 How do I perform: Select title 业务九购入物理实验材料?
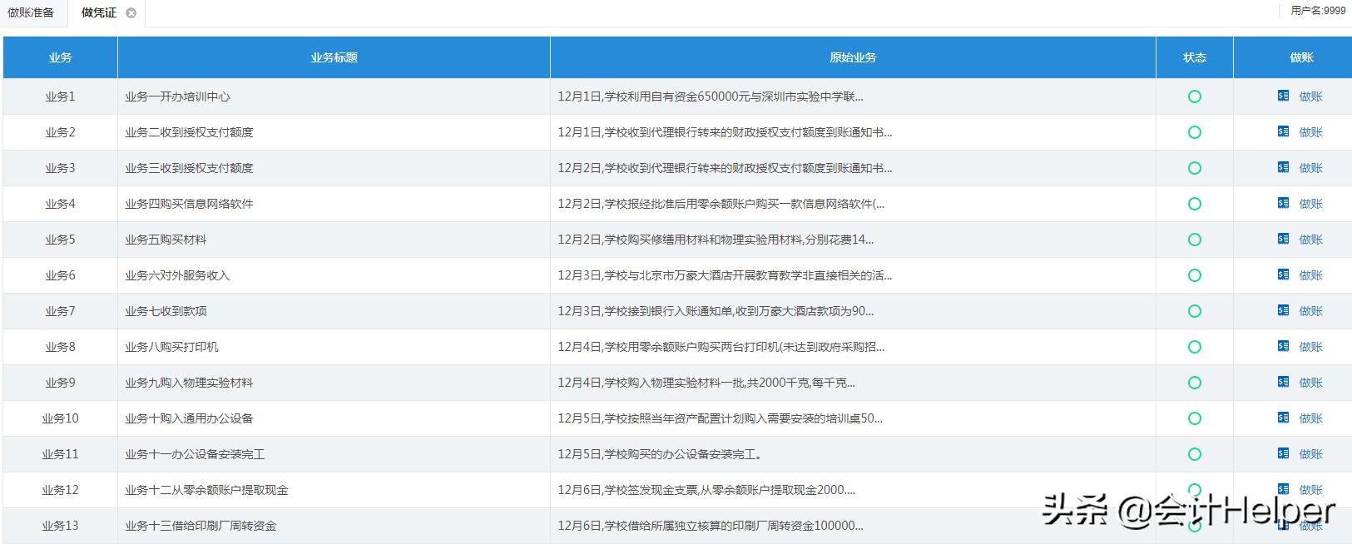189,383
